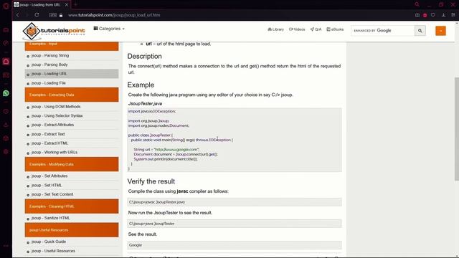The height and width of the screenshot is (258, 459).
Task: Click the tutorialspoint logo
Action: tap(54, 31)
